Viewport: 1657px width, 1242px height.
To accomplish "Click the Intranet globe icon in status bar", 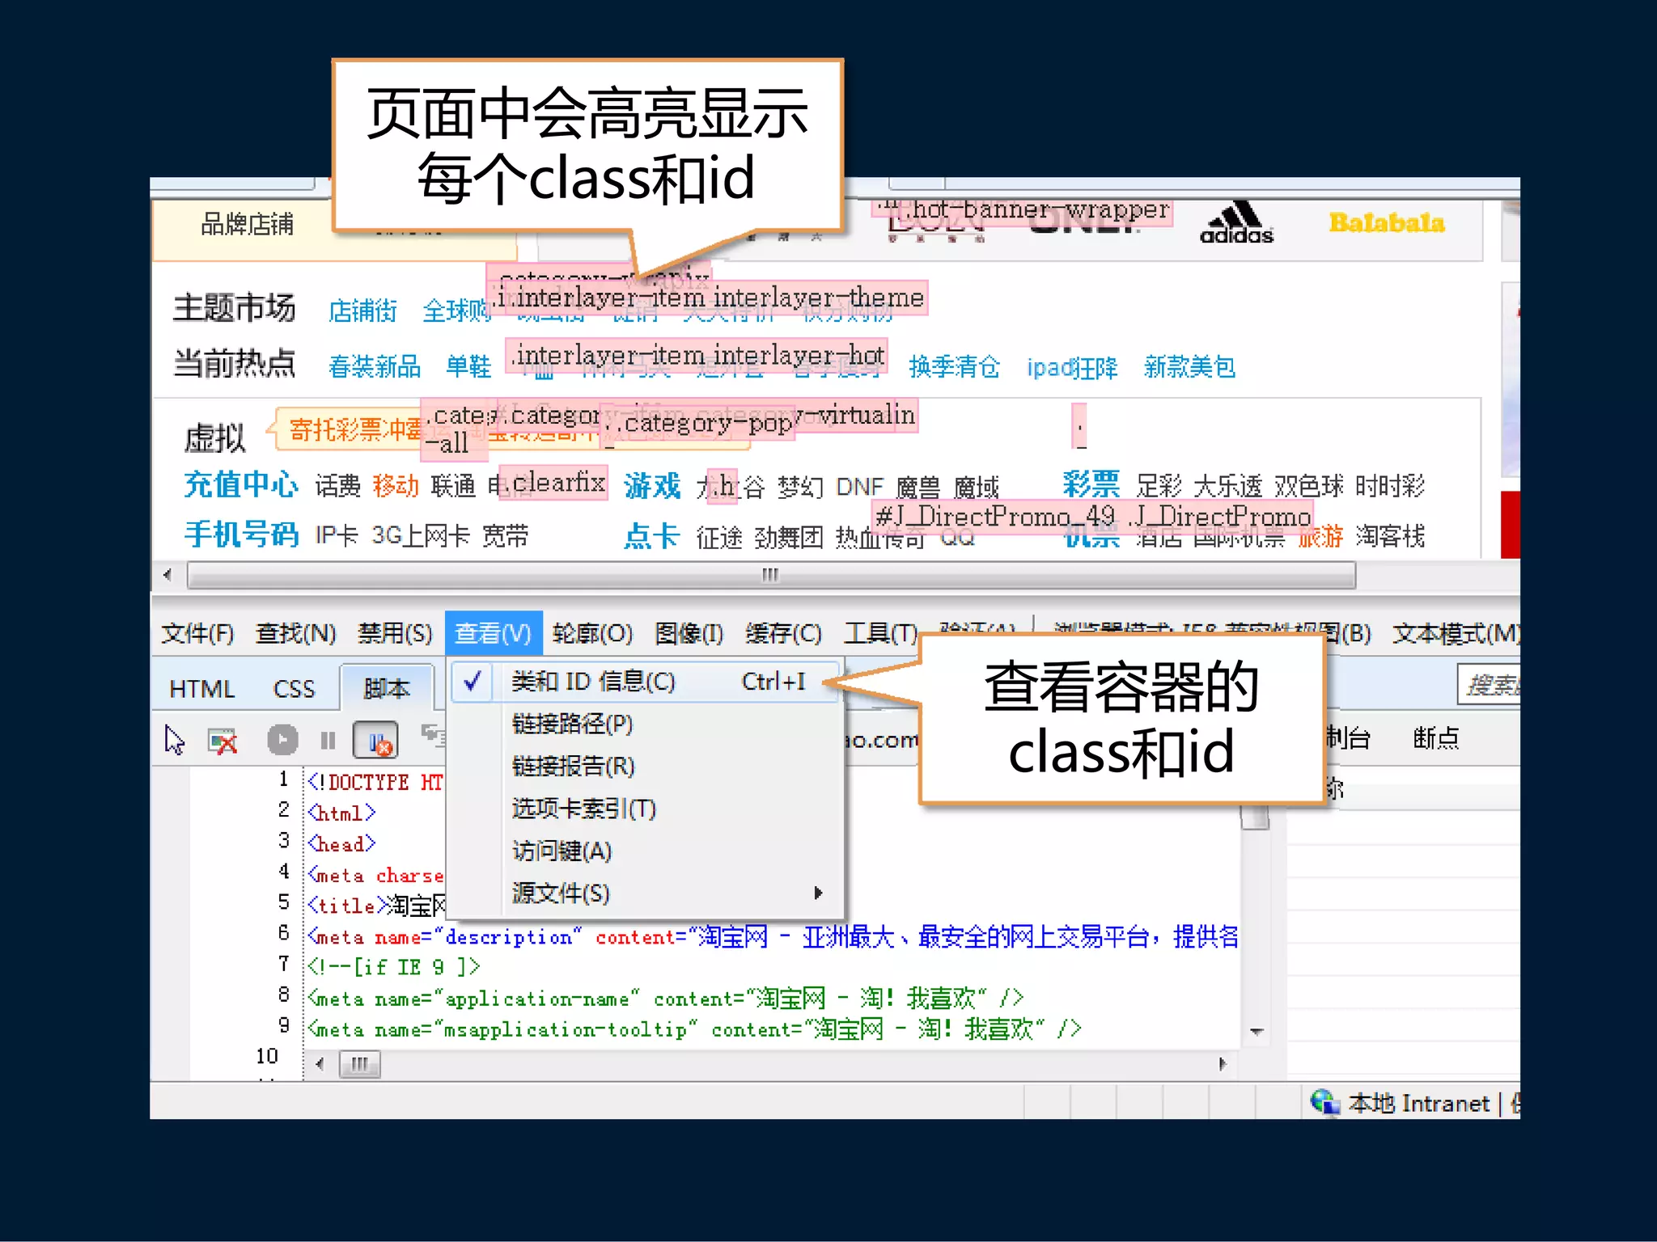I will tap(1324, 1102).
